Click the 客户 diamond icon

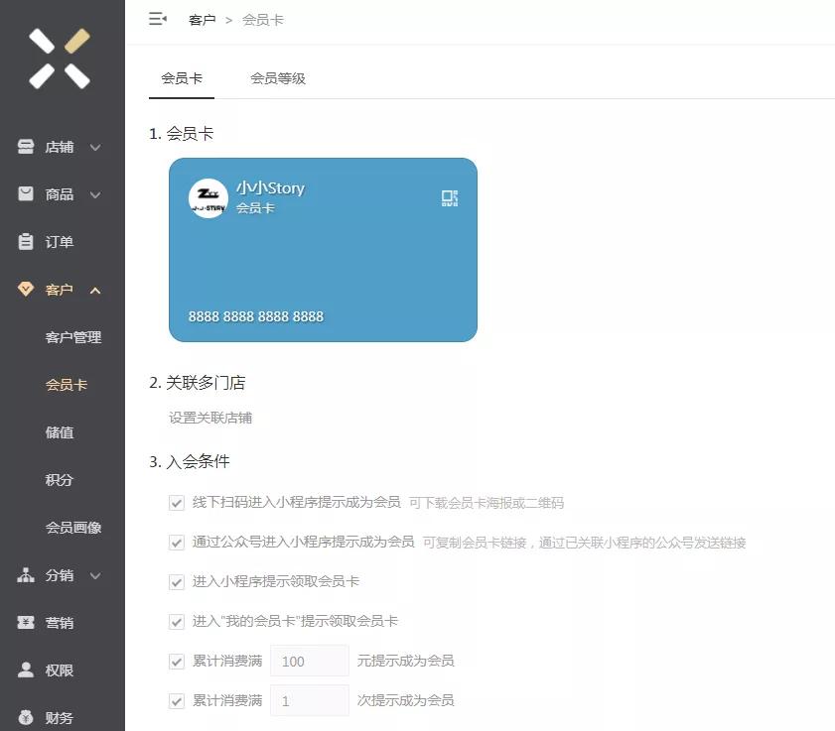[26, 289]
